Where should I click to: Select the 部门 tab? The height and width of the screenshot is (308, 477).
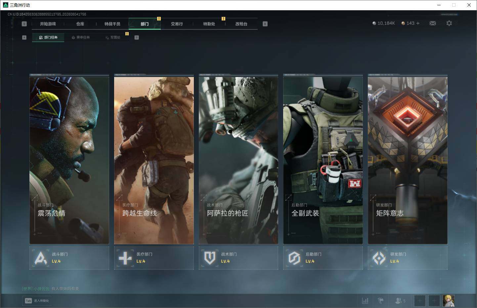click(145, 24)
